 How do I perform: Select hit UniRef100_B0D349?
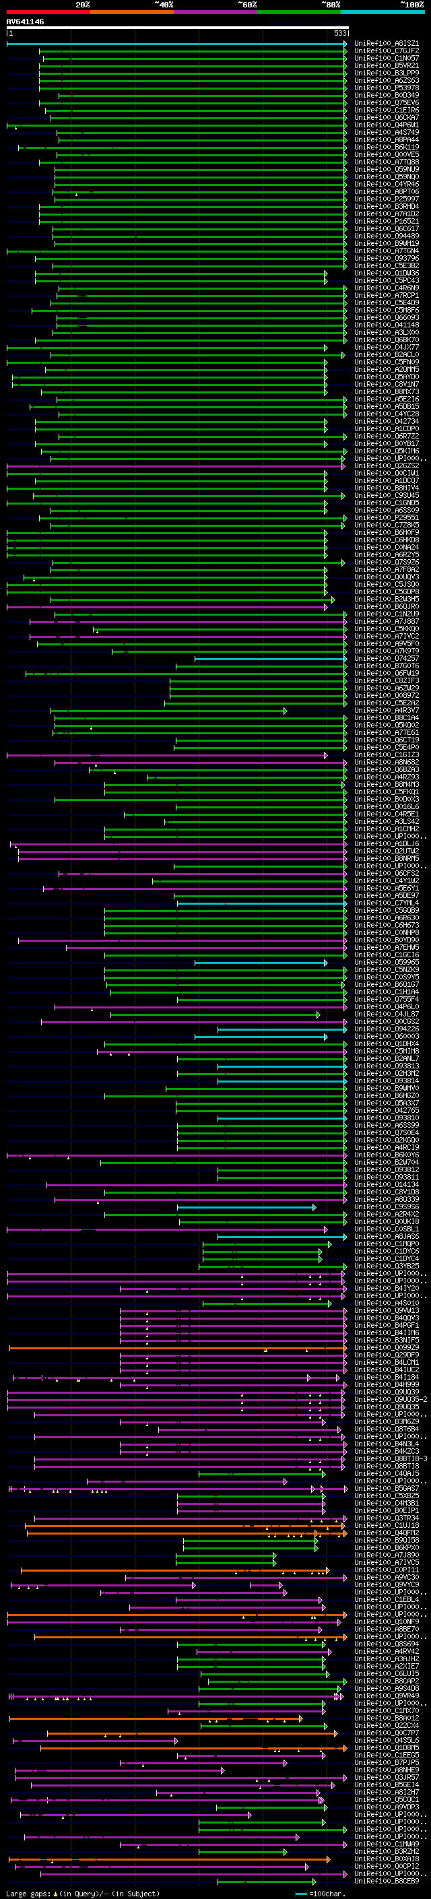[x=386, y=95]
